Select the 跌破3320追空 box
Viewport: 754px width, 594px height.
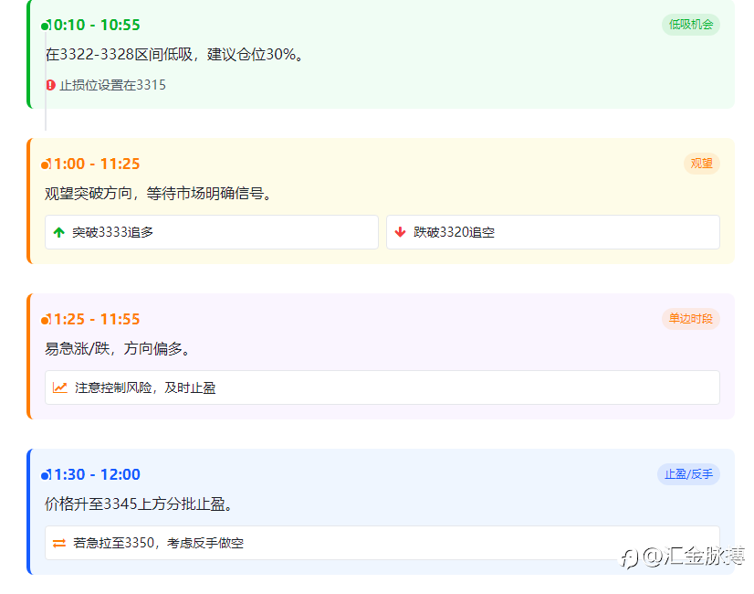pyautogui.click(x=553, y=232)
